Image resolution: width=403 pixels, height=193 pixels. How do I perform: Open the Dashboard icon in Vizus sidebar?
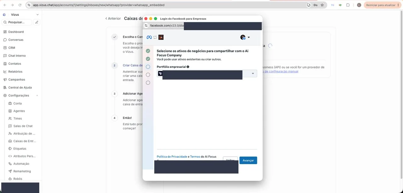tap(5, 32)
